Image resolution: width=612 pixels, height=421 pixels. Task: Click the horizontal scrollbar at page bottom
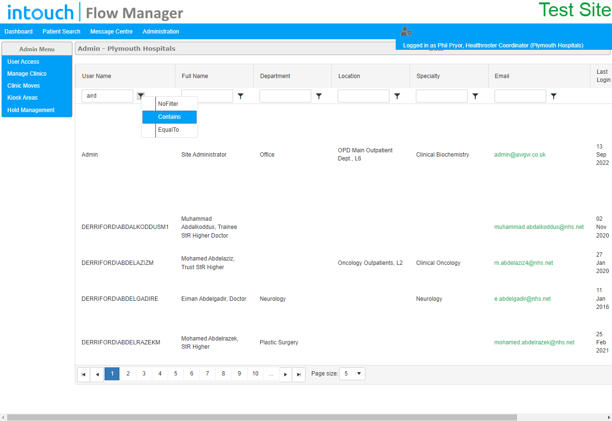click(262, 417)
